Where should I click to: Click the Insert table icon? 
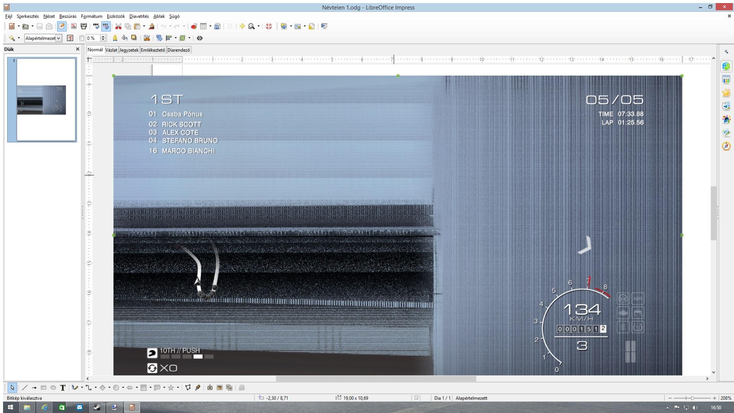coord(203,26)
